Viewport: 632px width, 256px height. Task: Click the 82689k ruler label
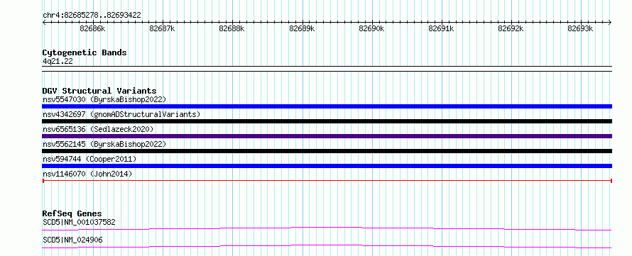click(302, 28)
